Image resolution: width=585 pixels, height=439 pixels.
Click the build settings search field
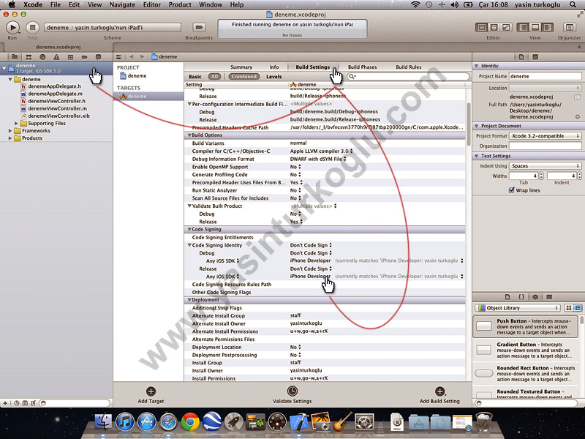(x=408, y=77)
